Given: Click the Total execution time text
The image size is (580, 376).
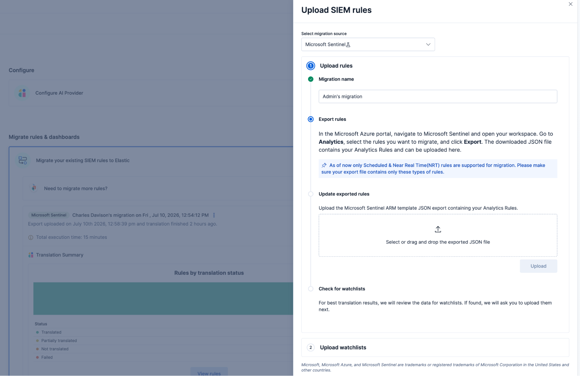Looking at the screenshot, I should [x=71, y=237].
